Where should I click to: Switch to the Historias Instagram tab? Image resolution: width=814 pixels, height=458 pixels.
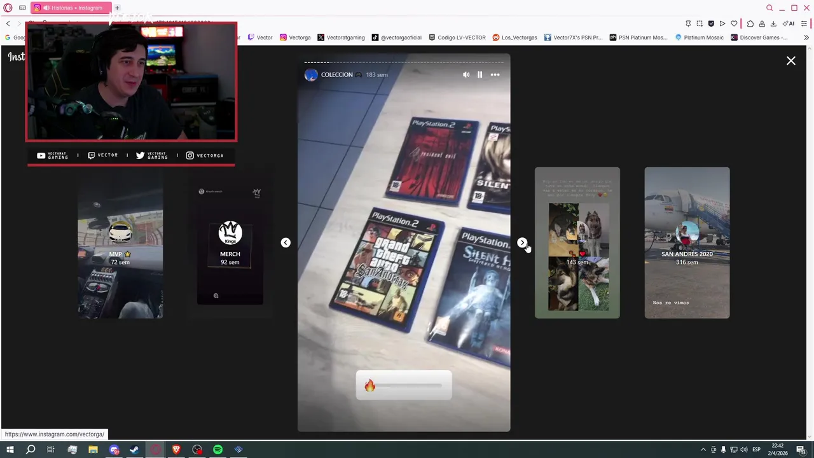point(71,8)
